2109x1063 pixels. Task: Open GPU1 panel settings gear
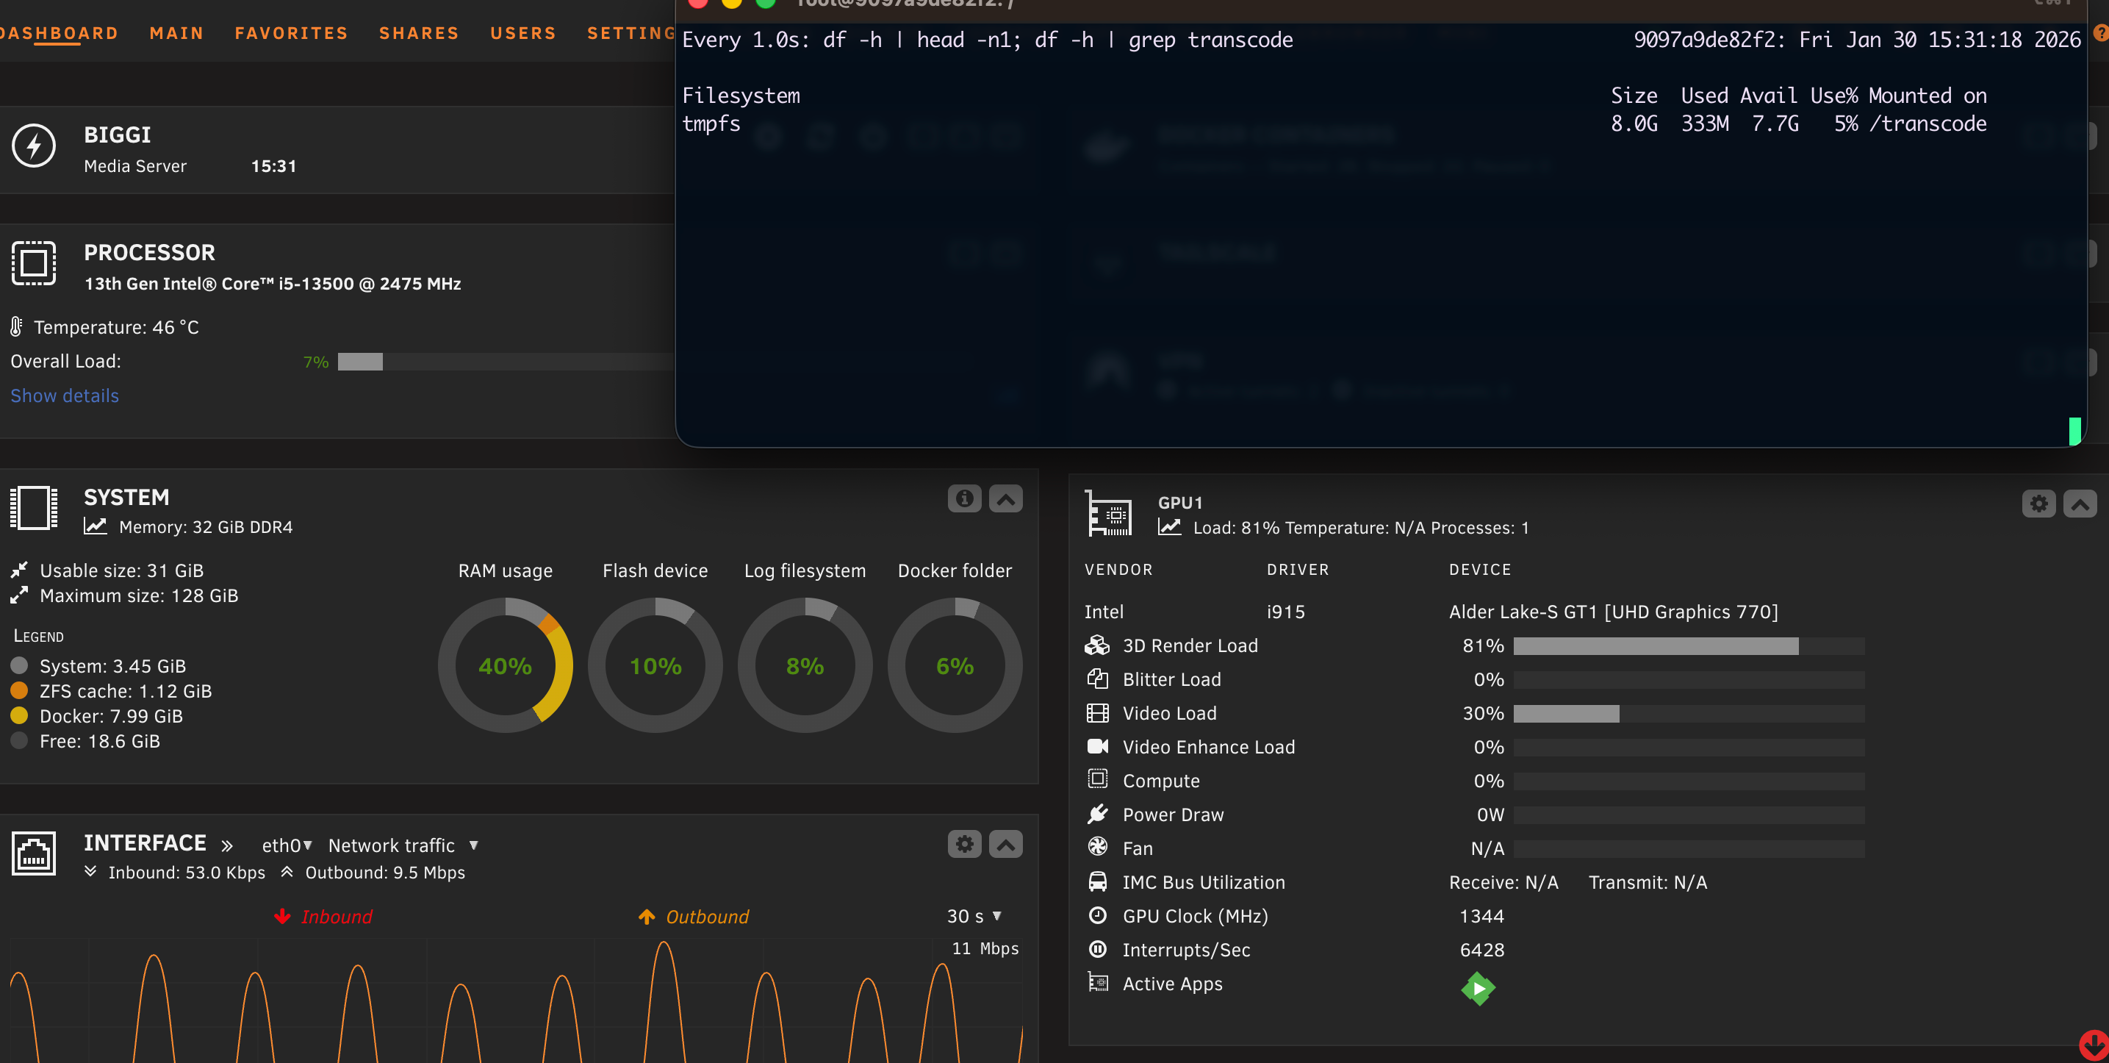(2038, 503)
